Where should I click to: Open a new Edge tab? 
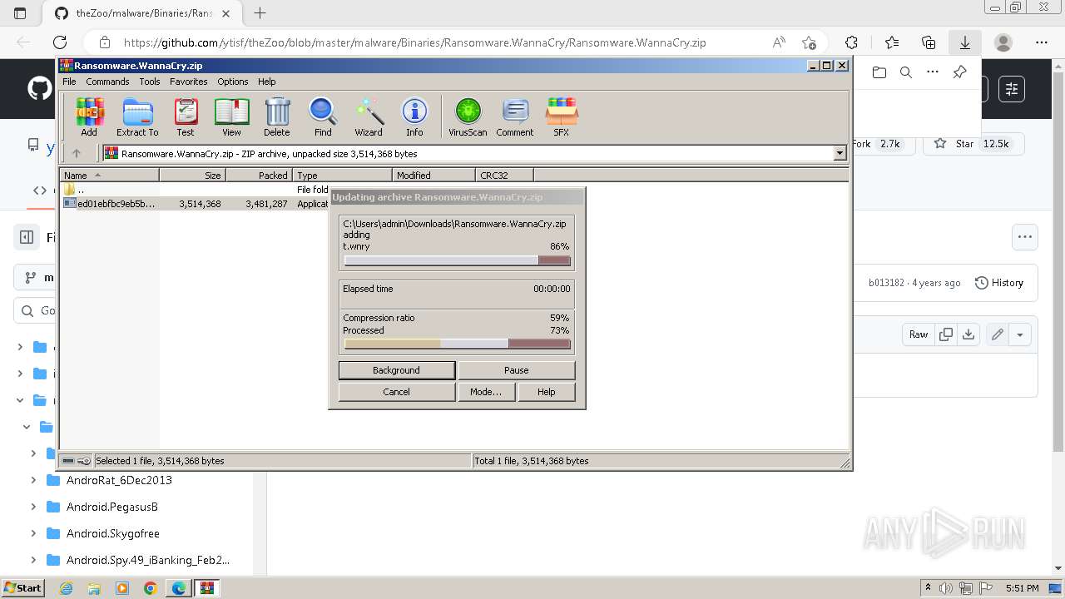click(260, 13)
